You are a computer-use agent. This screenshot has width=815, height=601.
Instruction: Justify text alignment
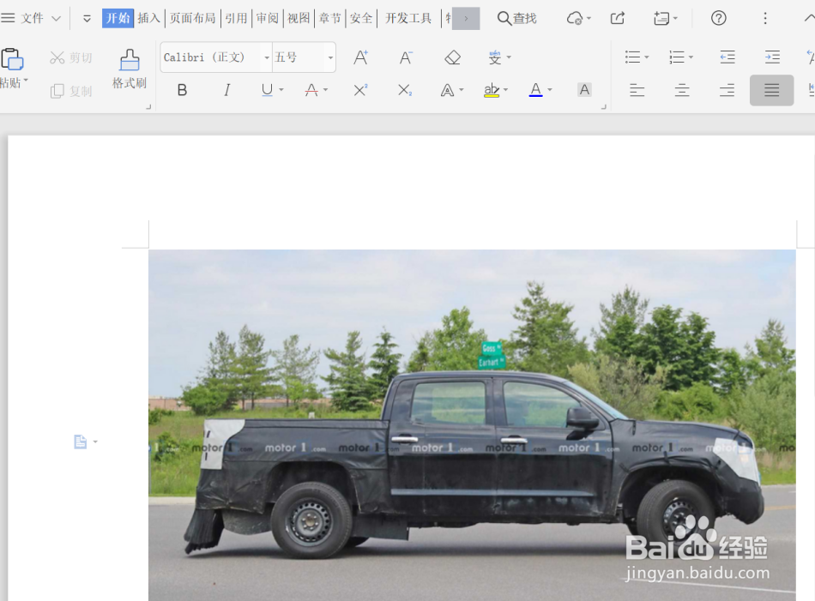(771, 90)
